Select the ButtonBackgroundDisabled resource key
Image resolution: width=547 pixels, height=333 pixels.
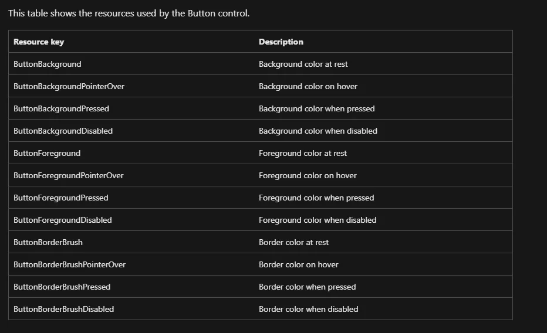coord(63,131)
